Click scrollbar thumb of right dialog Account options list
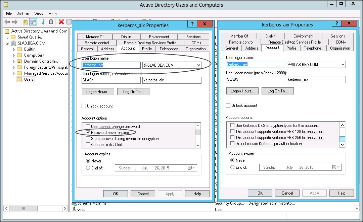This screenshot has height=222, width=363. tap(342, 139)
